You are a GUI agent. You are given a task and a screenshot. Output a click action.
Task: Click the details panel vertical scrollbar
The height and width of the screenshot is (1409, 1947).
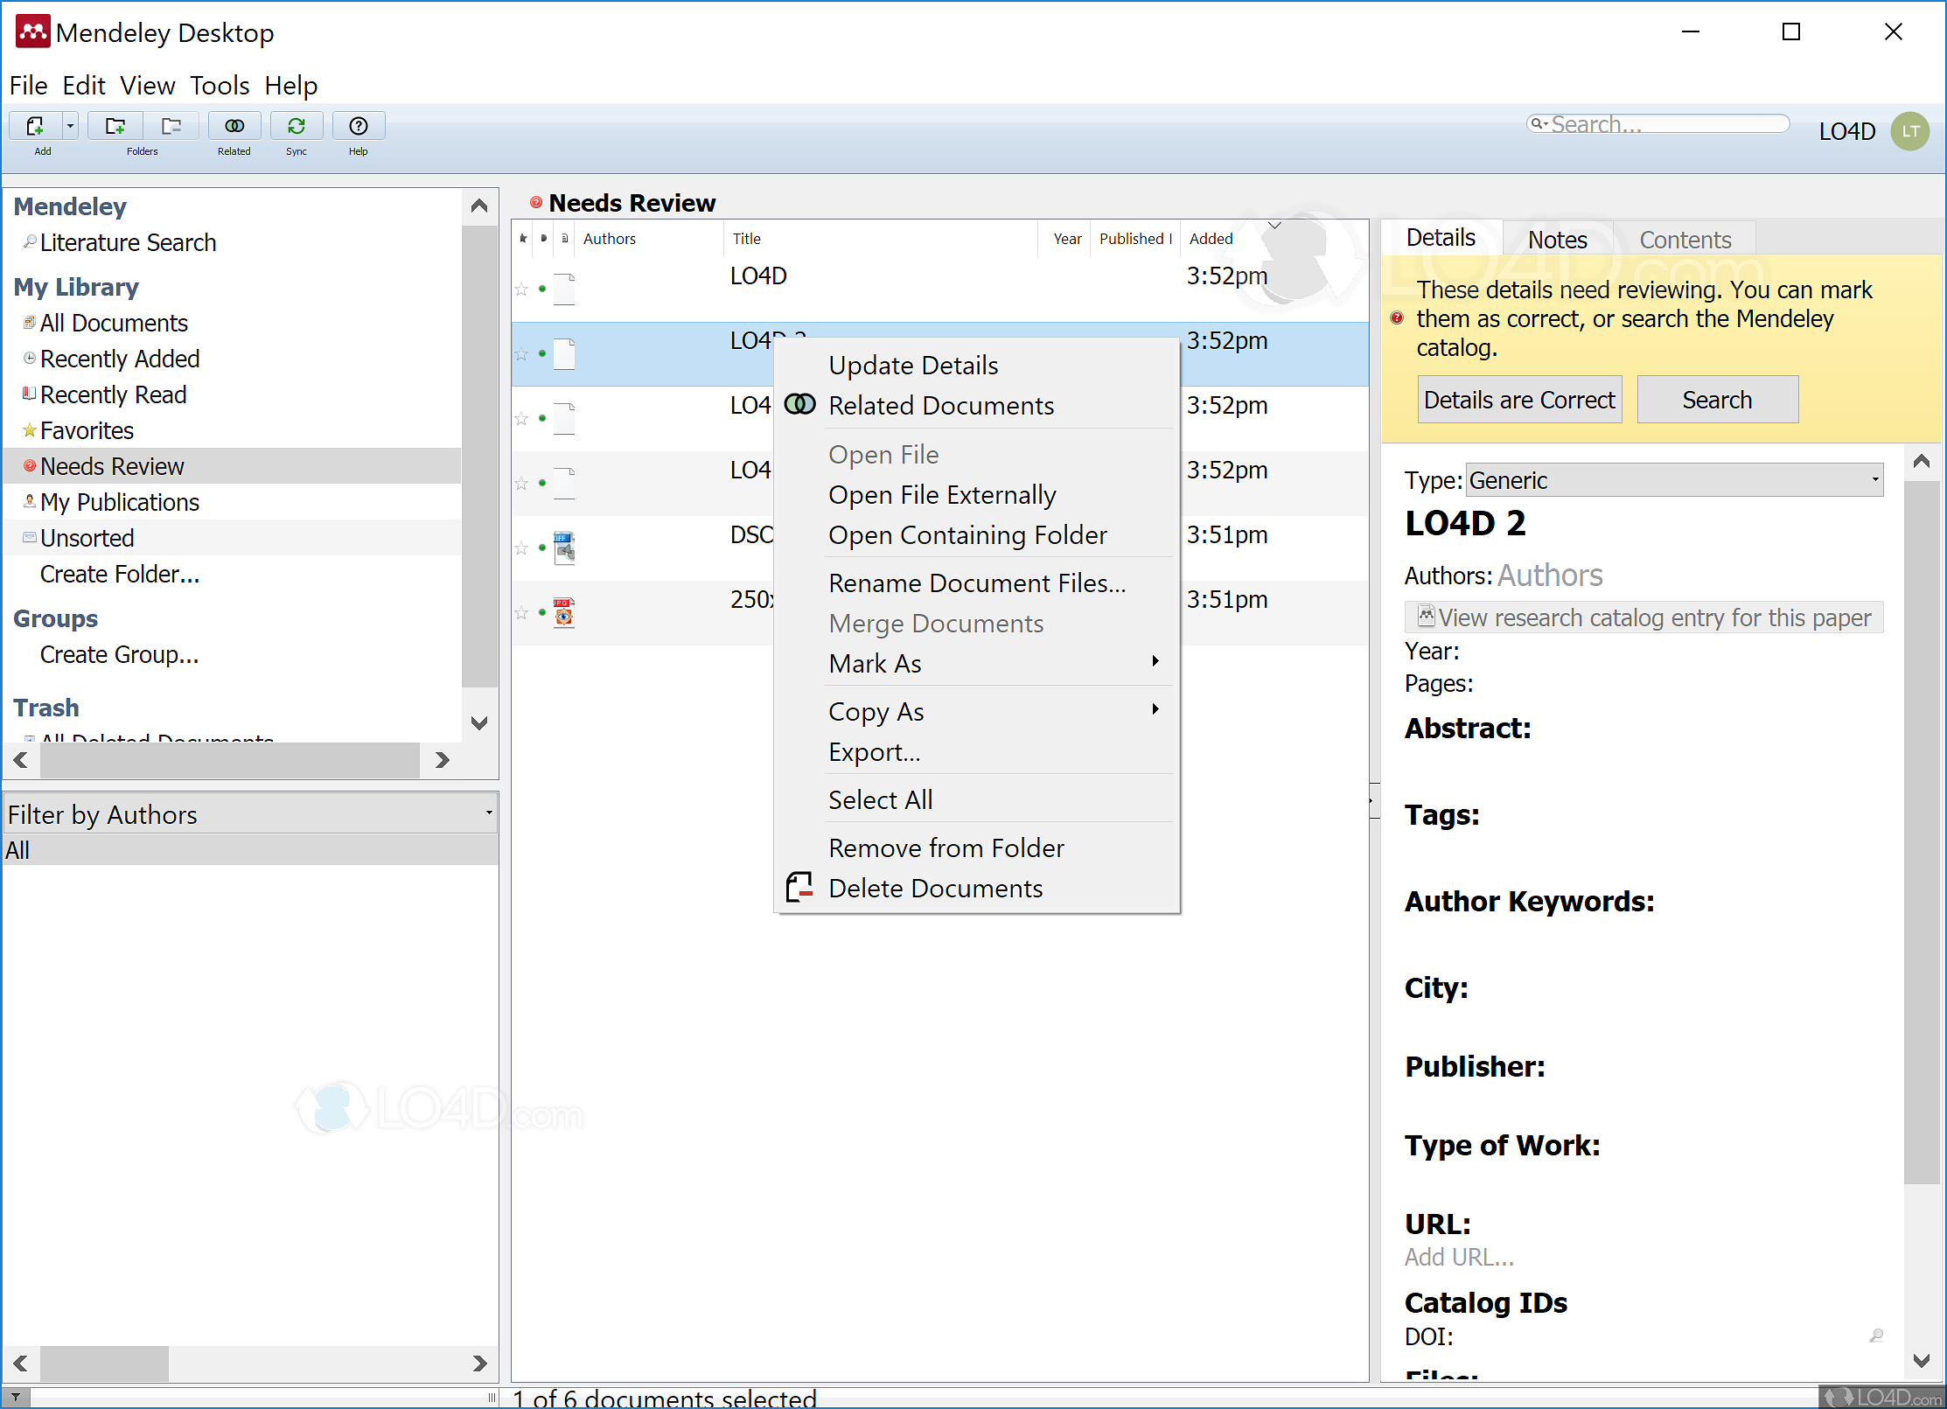(x=1920, y=831)
